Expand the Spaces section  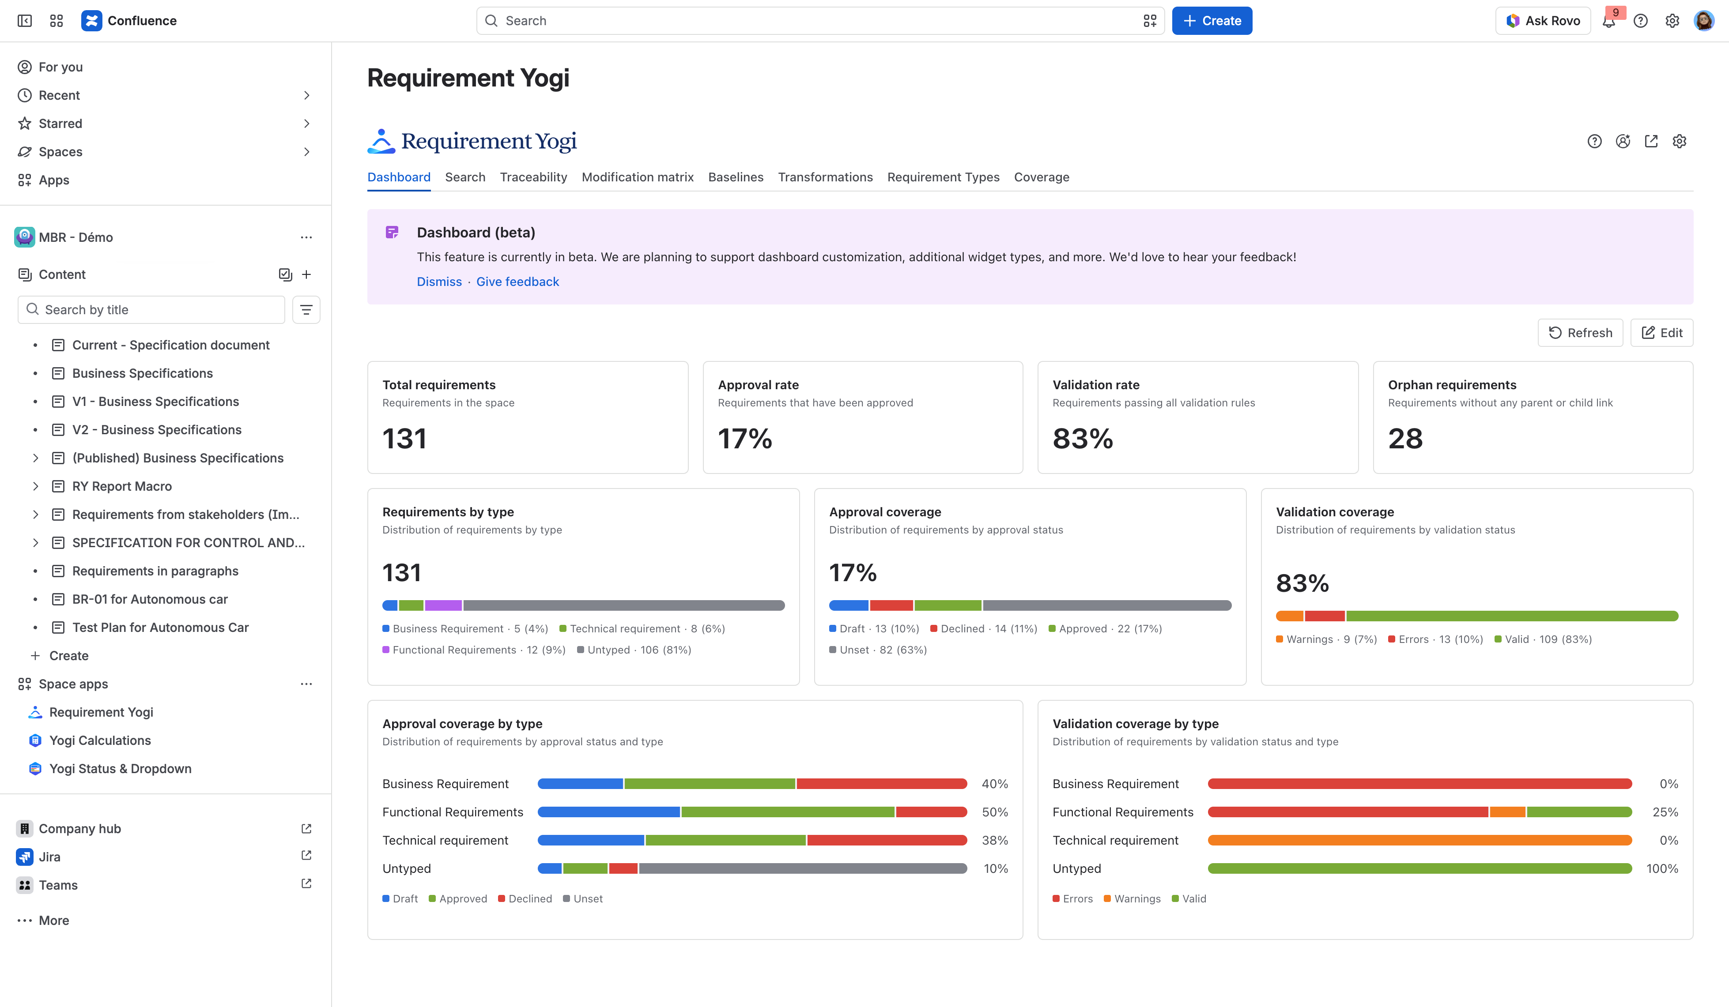click(x=306, y=152)
